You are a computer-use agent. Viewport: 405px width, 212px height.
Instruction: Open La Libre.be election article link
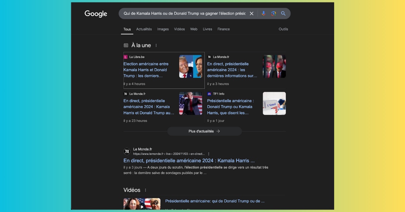tap(146, 70)
